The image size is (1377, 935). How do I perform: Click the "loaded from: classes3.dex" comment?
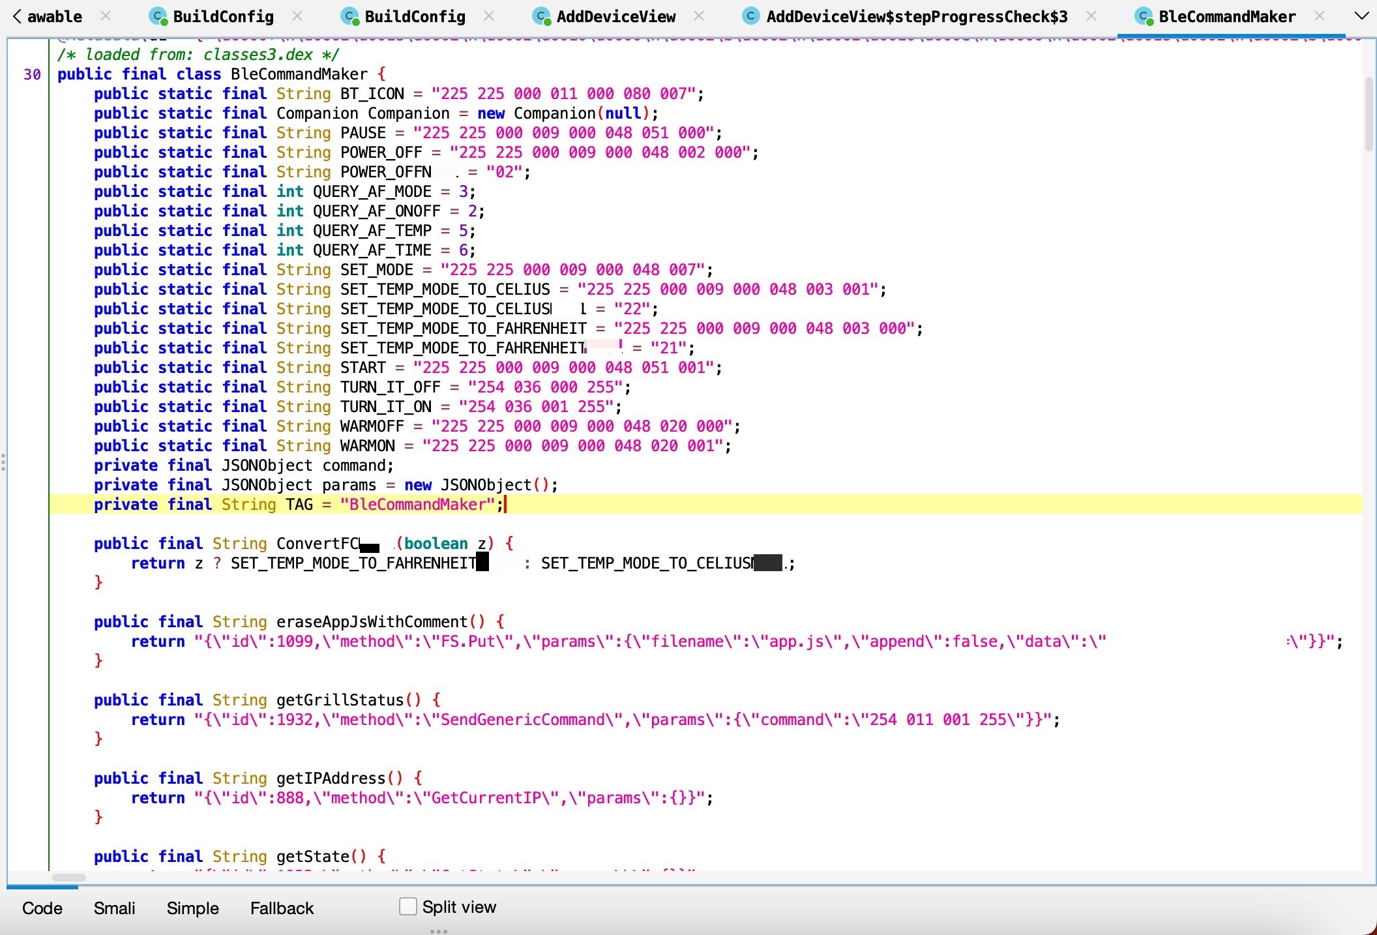[198, 55]
